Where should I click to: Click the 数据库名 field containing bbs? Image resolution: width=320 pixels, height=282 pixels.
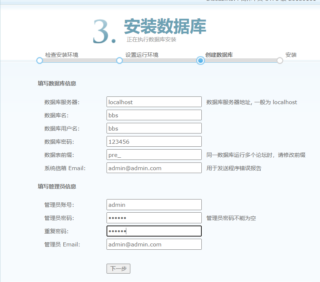coord(154,115)
